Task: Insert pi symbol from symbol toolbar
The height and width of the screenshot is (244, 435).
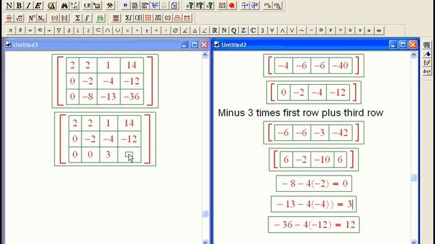Action: 11,30
